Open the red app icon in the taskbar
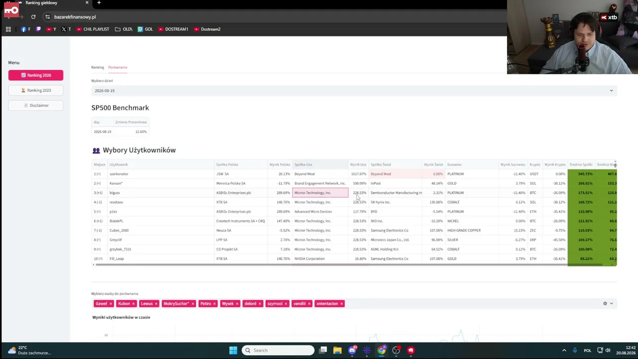This screenshot has height=359, width=638. click(x=411, y=350)
